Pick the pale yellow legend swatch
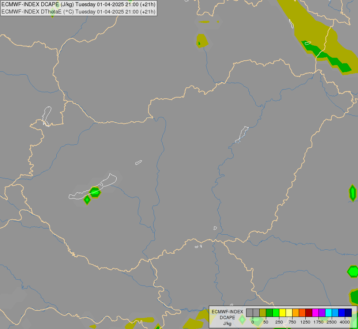358x329 pixels. (x=289, y=313)
